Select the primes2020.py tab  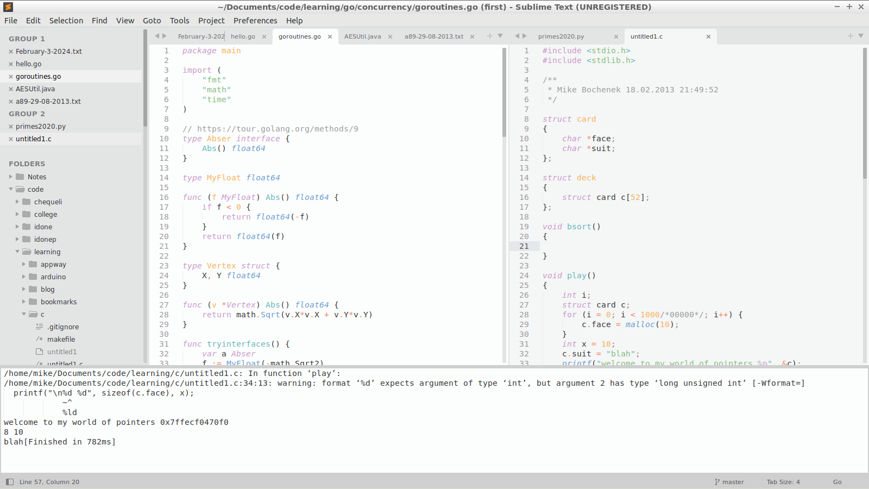(x=561, y=36)
